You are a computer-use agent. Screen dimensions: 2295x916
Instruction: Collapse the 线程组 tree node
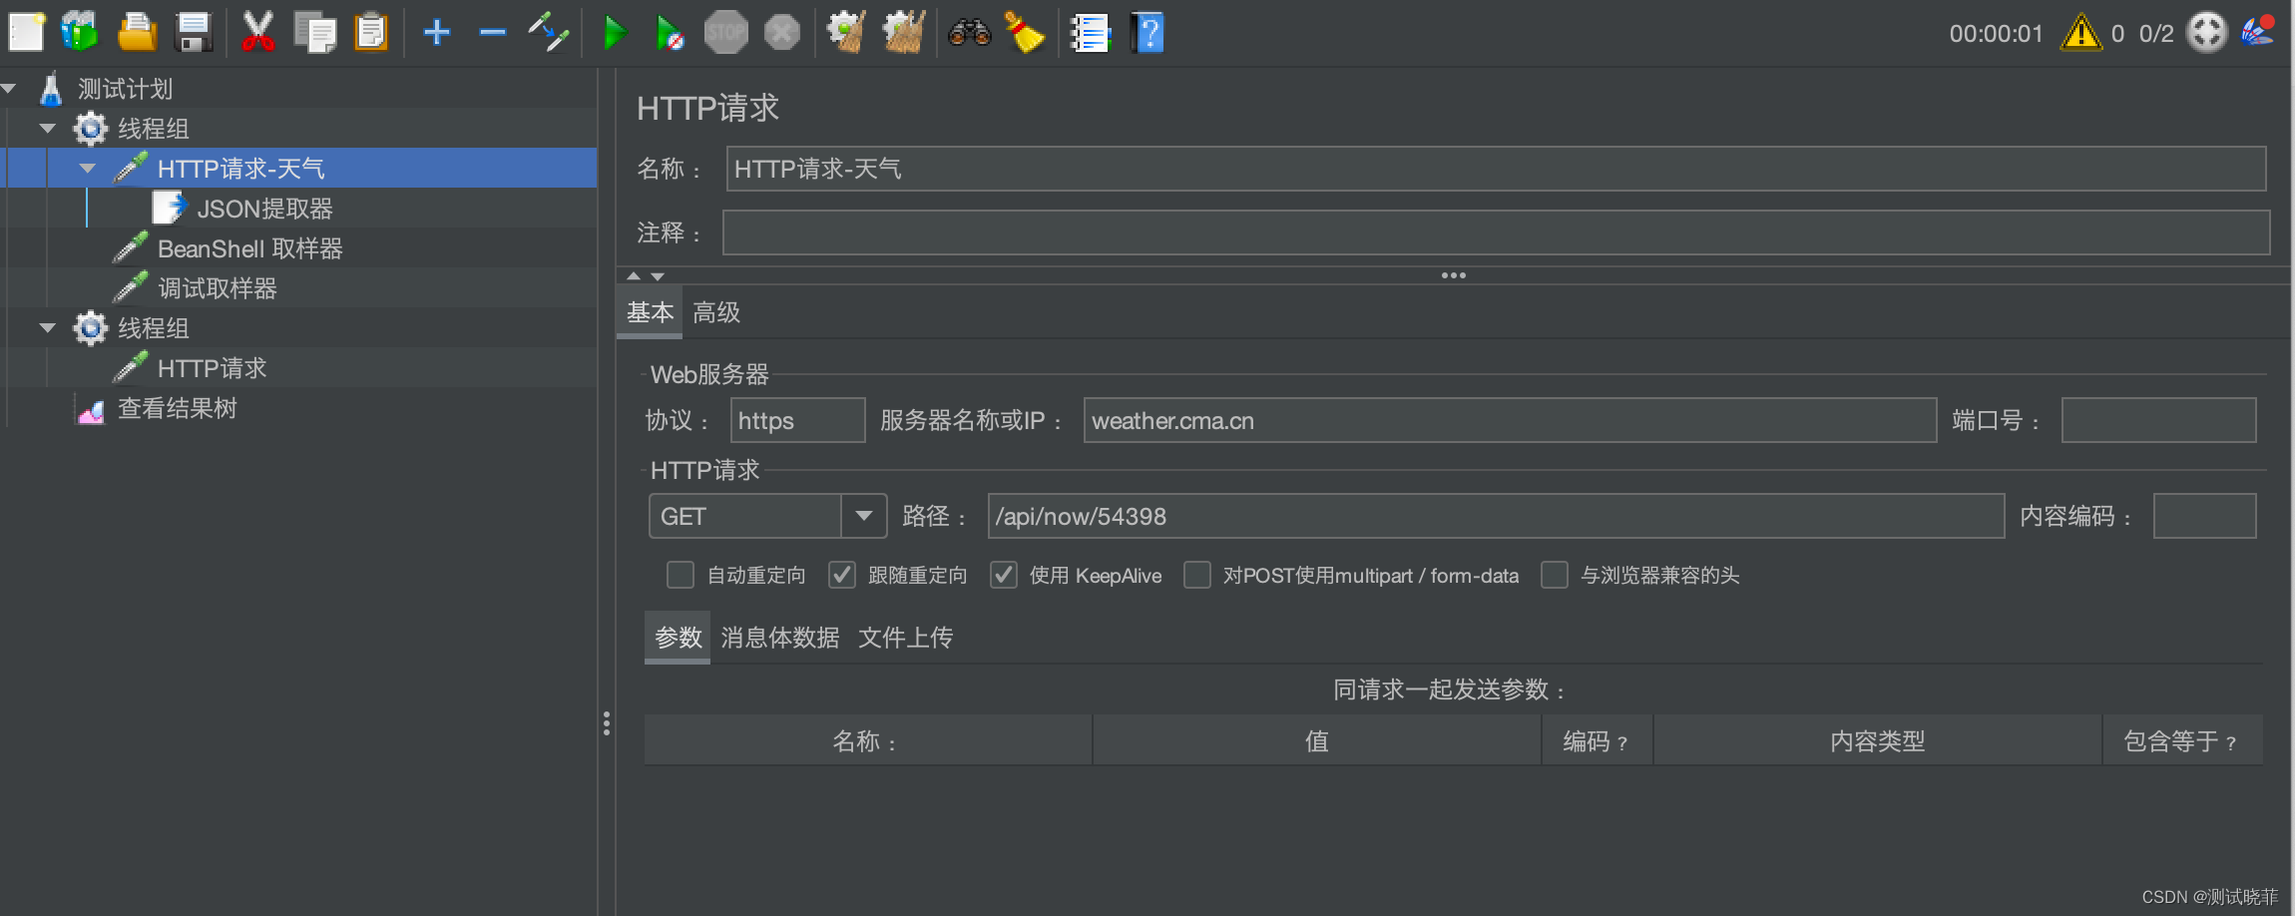(46, 128)
